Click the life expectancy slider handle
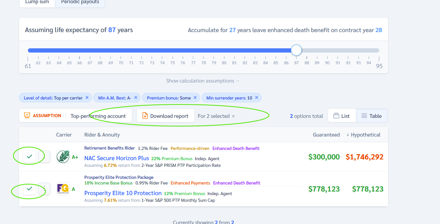This screenshot has height=224, width=440. pos(297,50)
